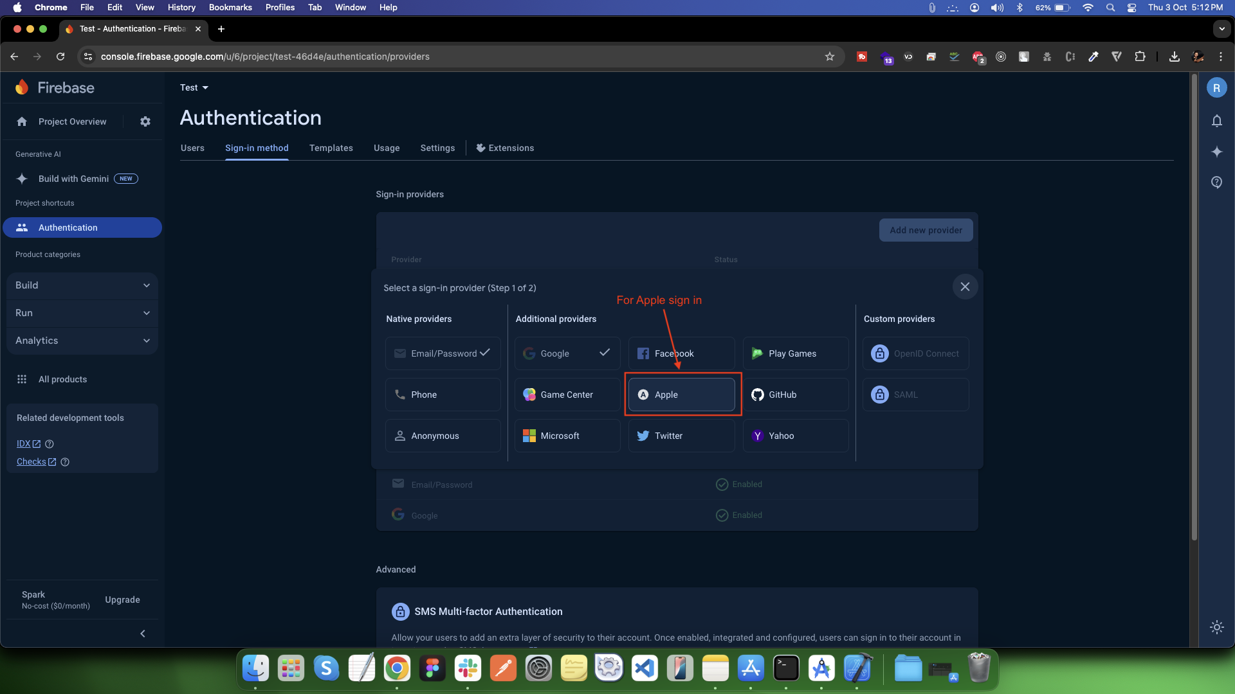This screenshot has width=1235, height=694.
Task: Expand the Run category
Action: point(82,313)
